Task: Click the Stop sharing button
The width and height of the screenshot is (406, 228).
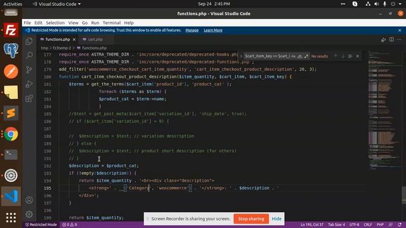Action: [x=251, y=218]
